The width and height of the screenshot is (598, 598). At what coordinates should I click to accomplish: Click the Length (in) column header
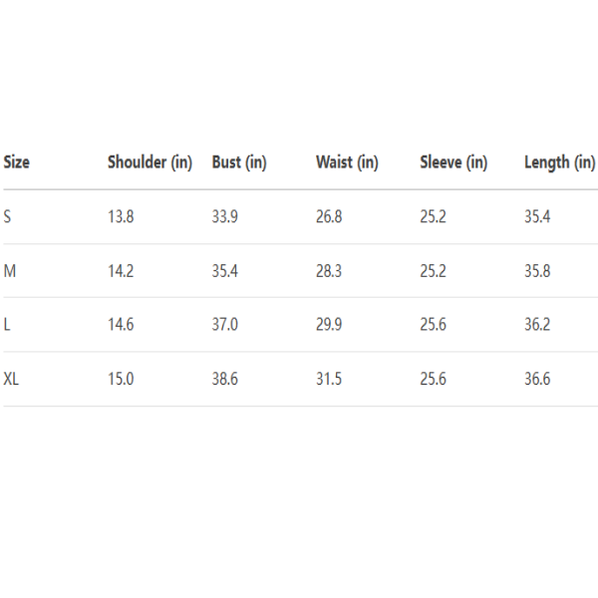[x=559, y=162]
